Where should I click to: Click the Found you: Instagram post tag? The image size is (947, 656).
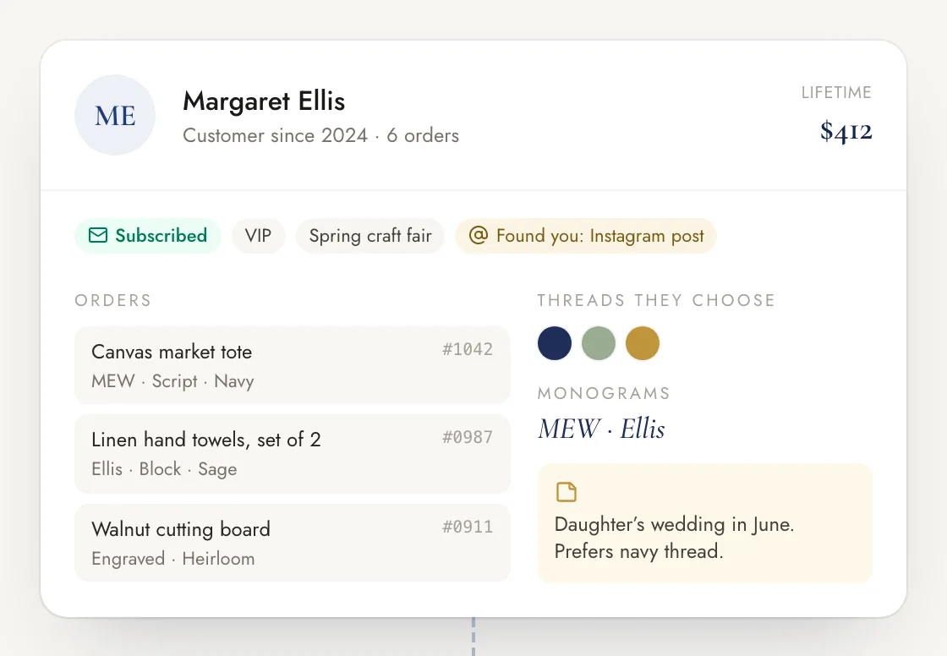click(586, 236)
